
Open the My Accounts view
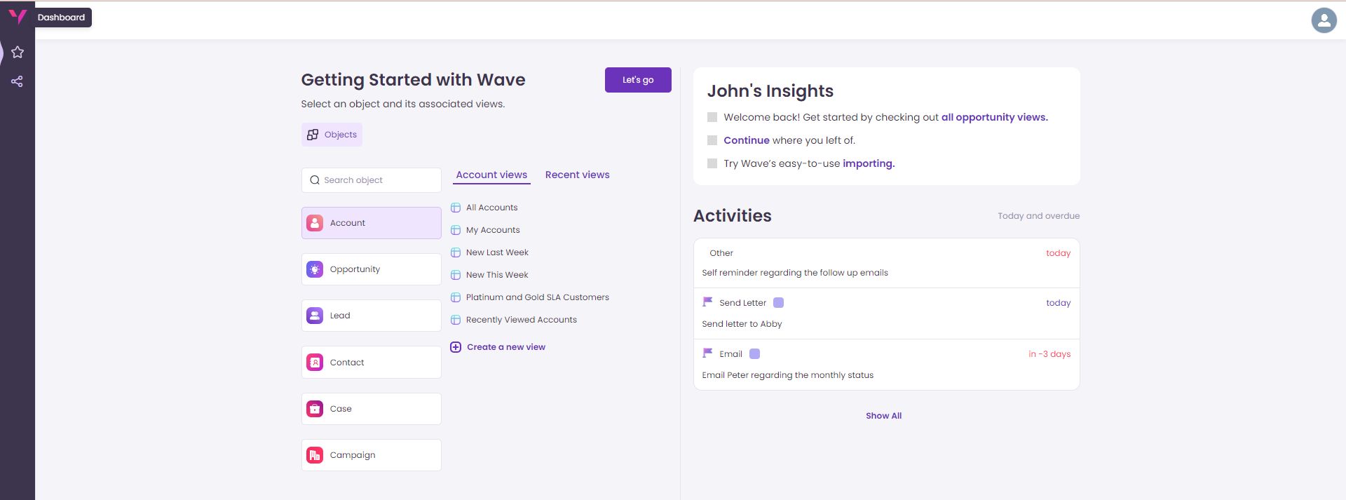tap(493, 230)
